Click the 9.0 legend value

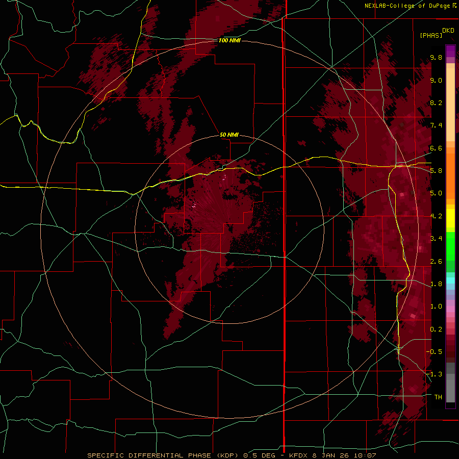point(436,80)
